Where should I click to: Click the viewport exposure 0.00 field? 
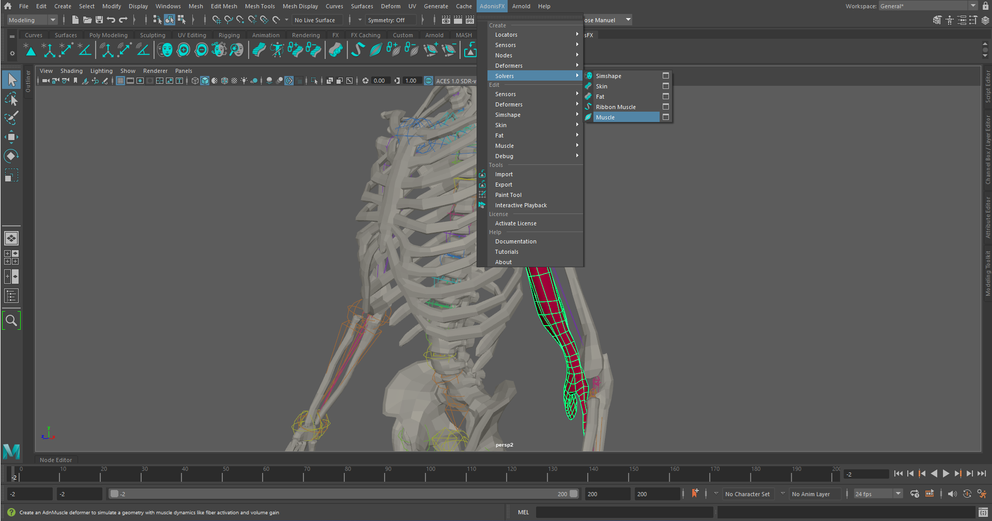pos(380,81)
